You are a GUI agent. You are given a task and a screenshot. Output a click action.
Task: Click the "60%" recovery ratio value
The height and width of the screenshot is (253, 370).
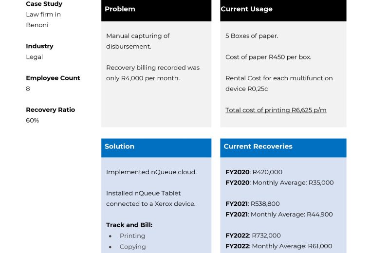point(32,120)
